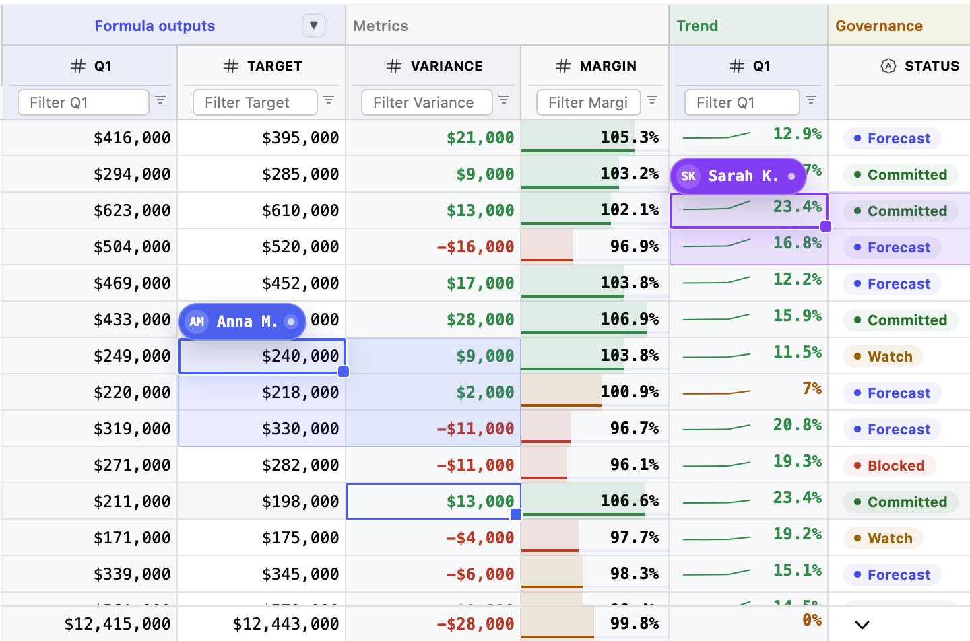
Task: Select the $271,000 Q1 cell
Action: click(90, 465)
